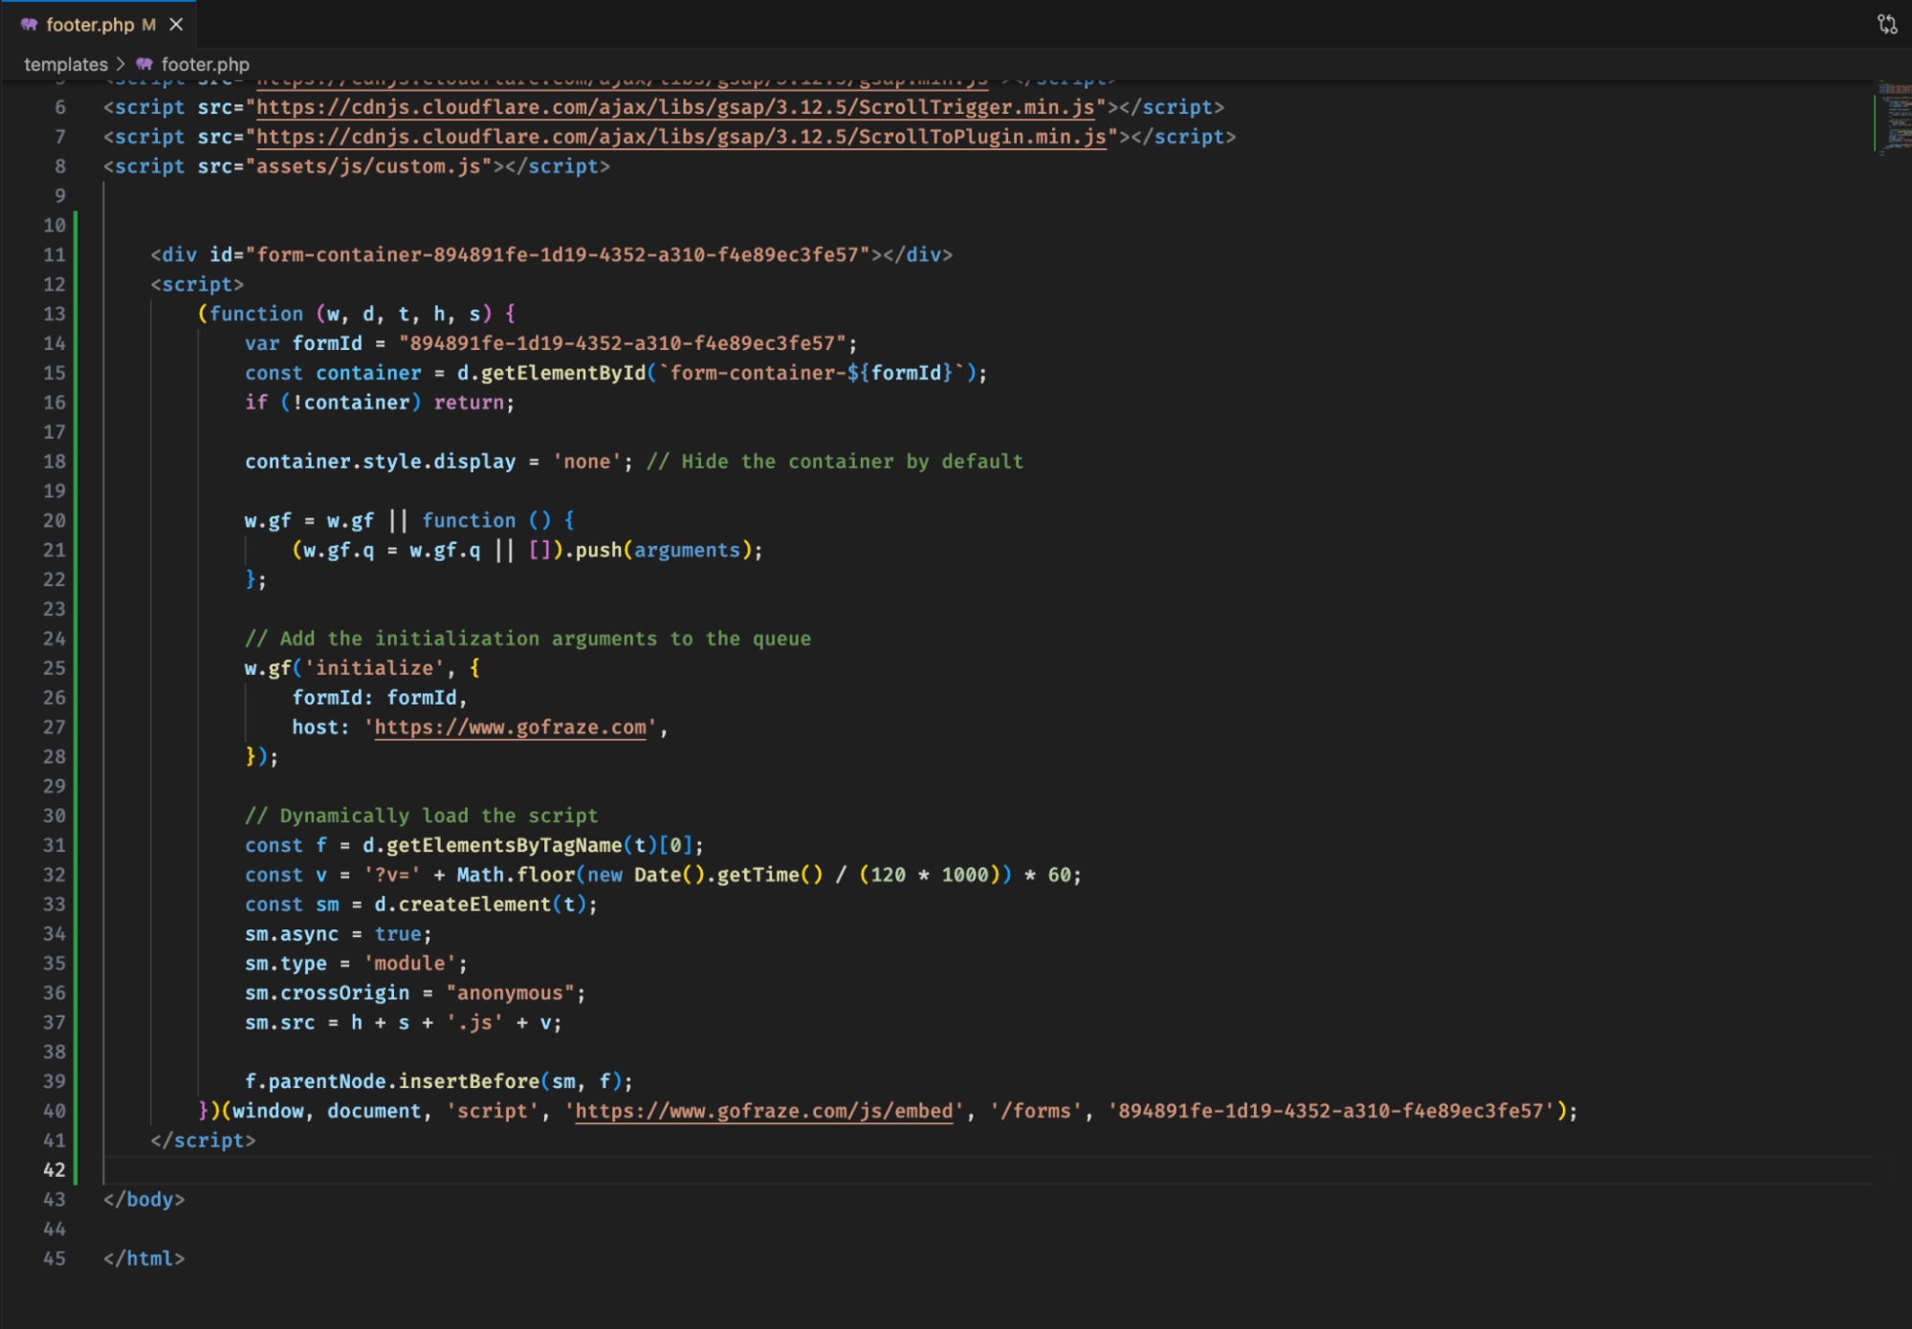
Task: Click the minimap code overview
Action: pyautogui.click(x=1892, y=118)
